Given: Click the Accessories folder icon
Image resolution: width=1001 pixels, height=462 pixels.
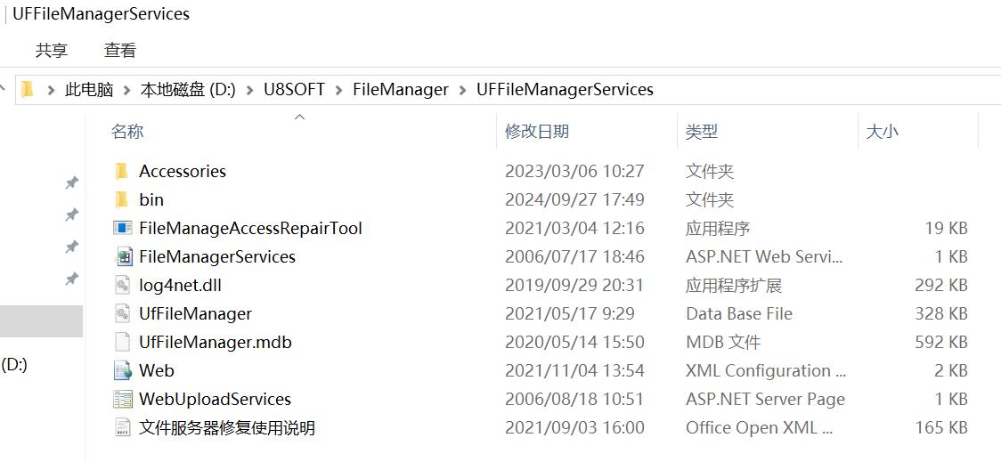Looking at the screenshot, I should coord(122,171).
